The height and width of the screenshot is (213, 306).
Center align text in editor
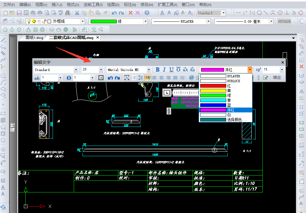(161, 78)
